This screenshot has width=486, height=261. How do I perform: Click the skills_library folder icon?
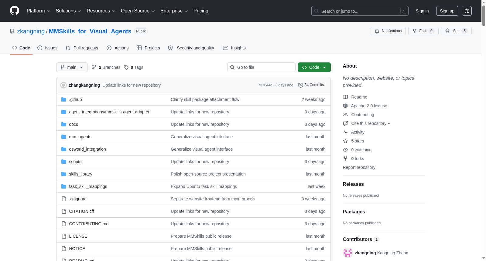(64, 174)
